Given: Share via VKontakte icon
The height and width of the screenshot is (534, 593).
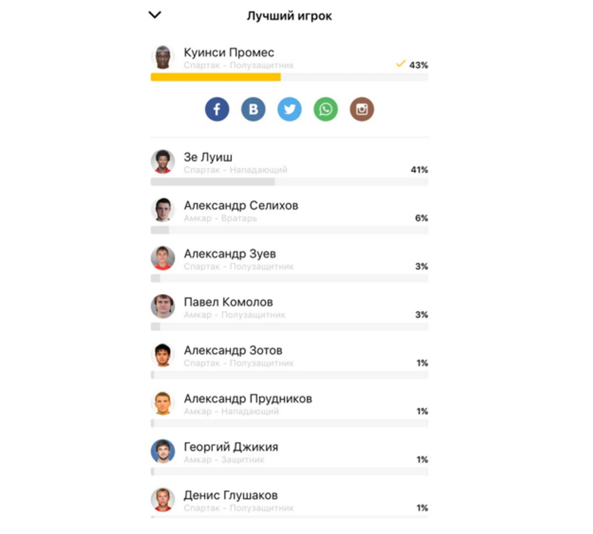Looking at the screenshot, I should click(x=253, y=109).
